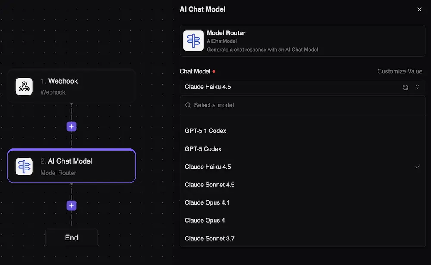
Task: Select the AI Chat Model node icon
Action: tap(24, 166)
